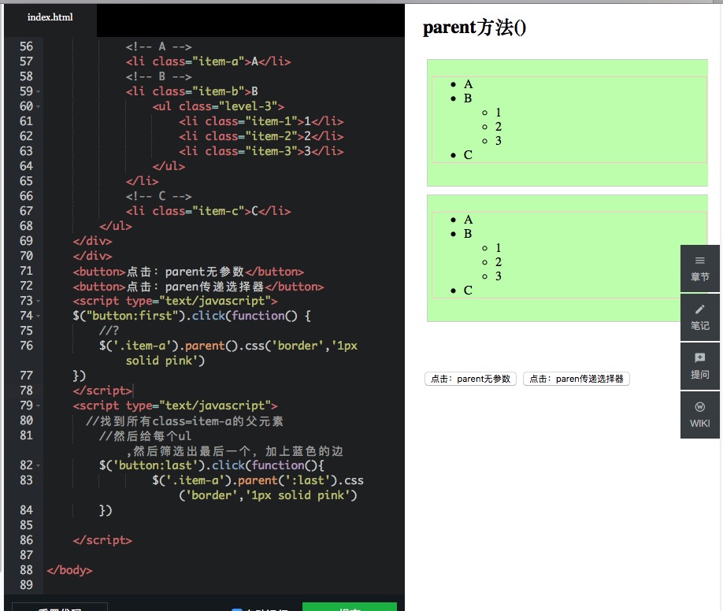Click the //? comment on line 75

(109, 331)
